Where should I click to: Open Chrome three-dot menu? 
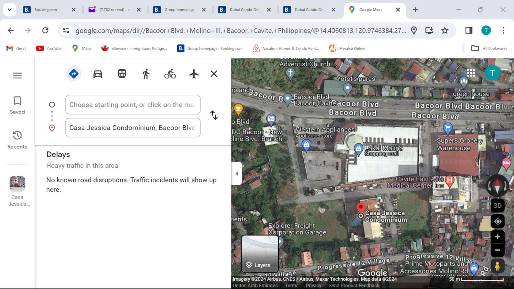click(504, 31)
